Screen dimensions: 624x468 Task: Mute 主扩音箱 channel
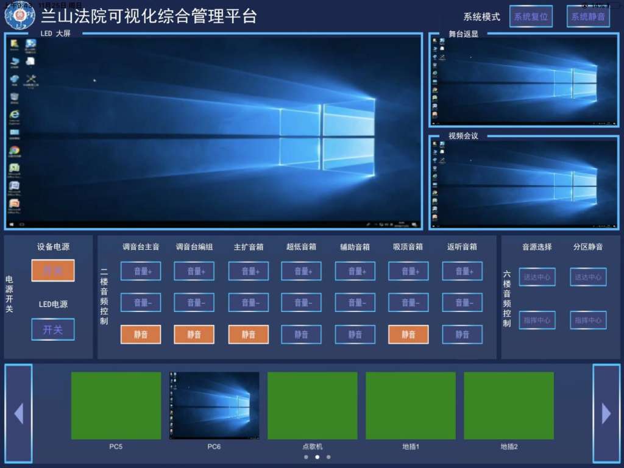(x=249, y=335)
